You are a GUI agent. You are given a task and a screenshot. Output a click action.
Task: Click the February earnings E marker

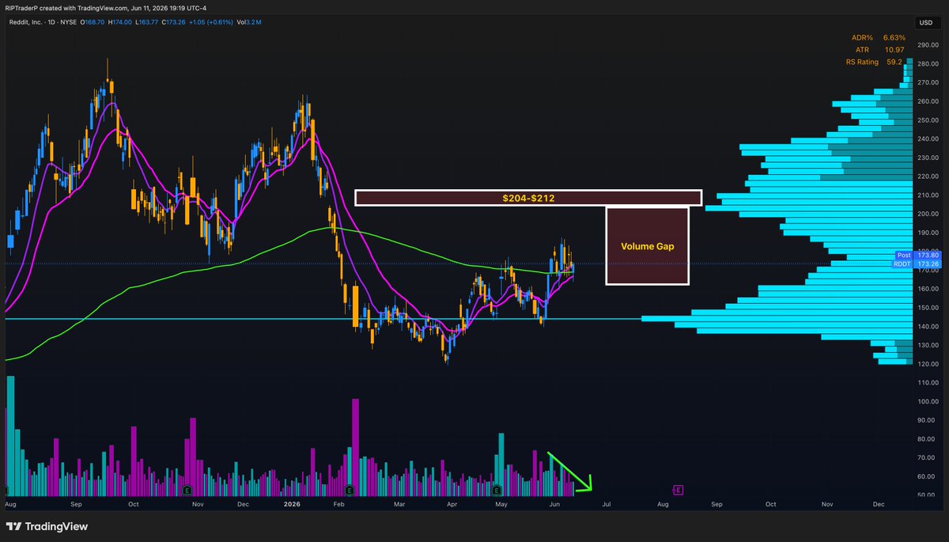coord(350,490)
